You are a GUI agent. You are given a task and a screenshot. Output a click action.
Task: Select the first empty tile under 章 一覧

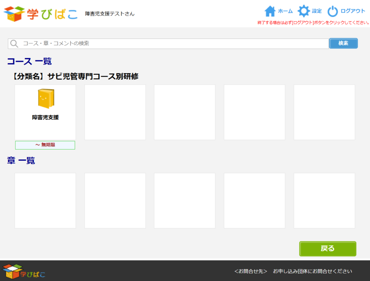tap(45, 200)
